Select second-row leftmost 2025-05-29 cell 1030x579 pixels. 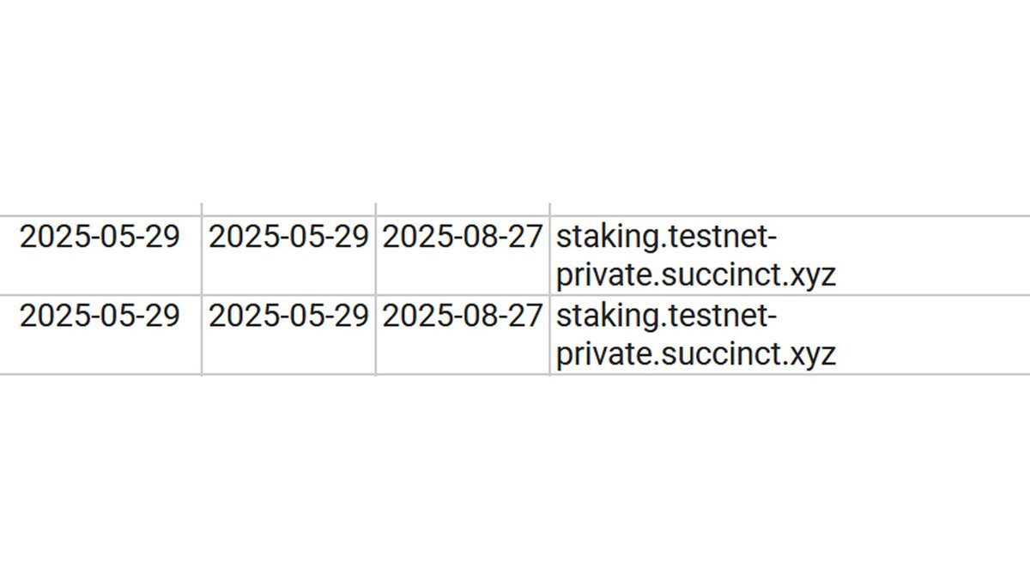point(100,335)
